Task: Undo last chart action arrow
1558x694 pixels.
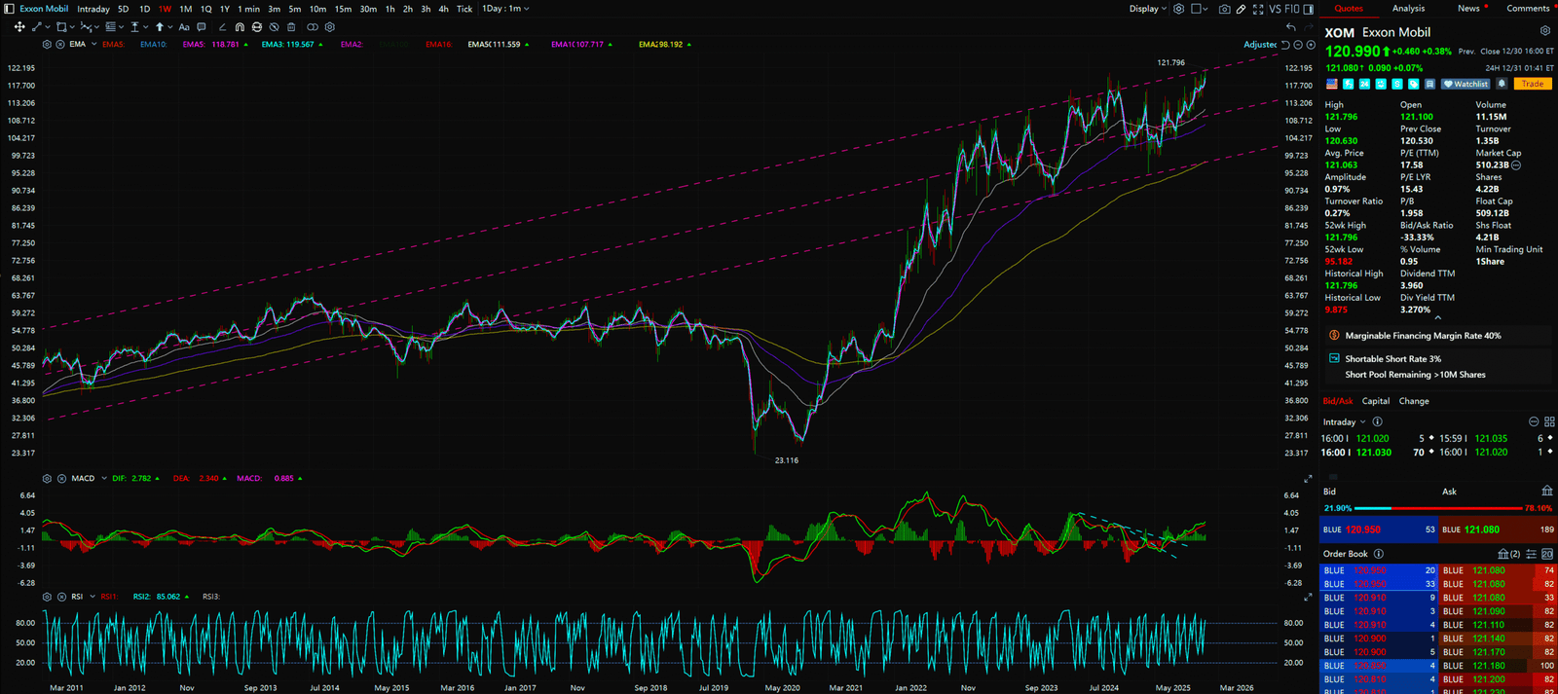Action: tap(1291, 27)
